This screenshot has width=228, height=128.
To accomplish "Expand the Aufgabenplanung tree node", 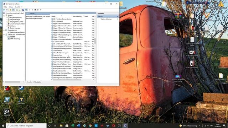I will pos(6,17).
